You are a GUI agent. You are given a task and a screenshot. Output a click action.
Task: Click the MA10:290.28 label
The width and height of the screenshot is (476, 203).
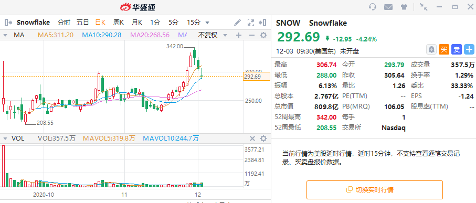coord(102,35)
